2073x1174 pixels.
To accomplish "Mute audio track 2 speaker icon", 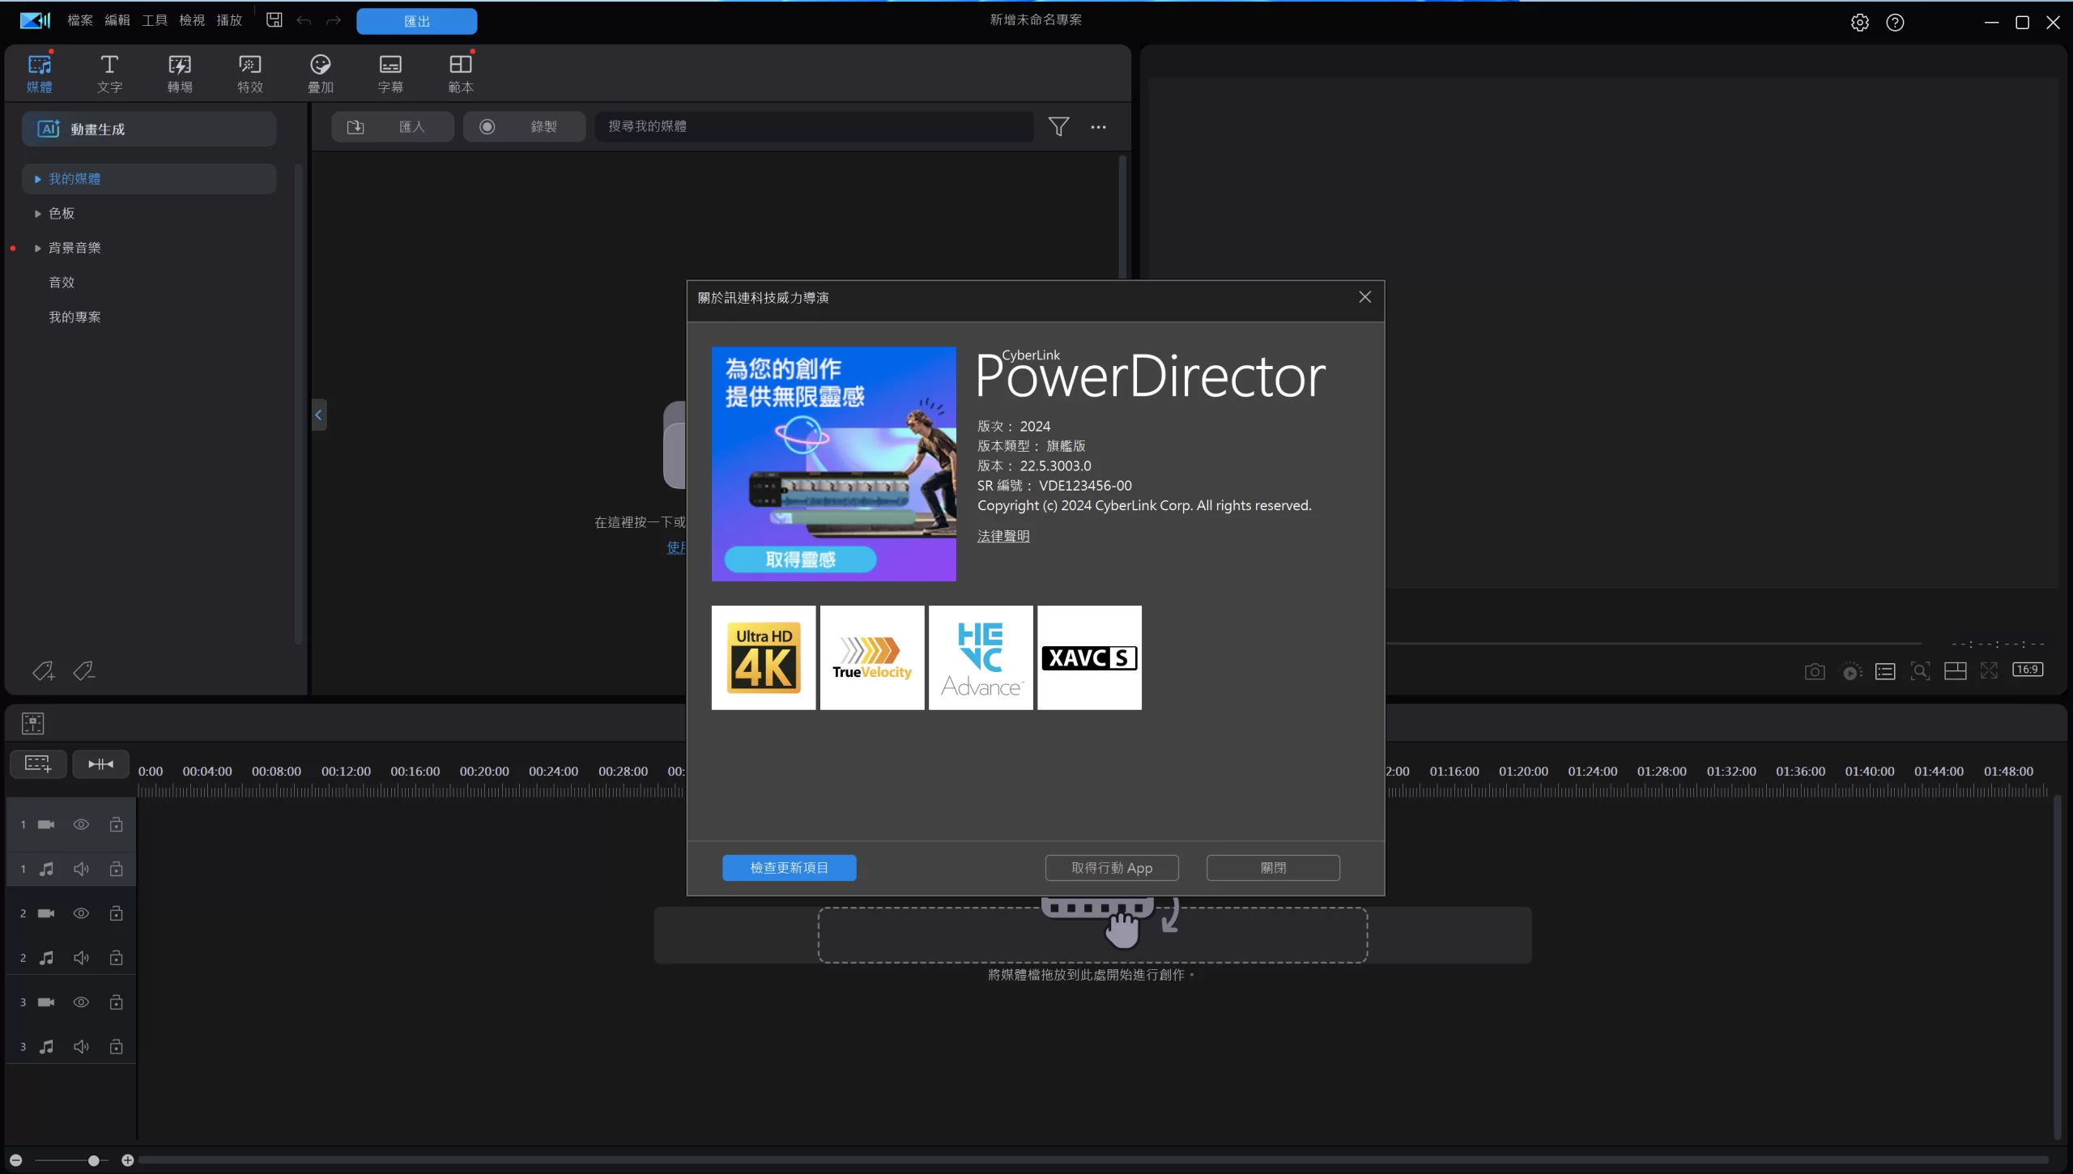I will coord(81,958).
